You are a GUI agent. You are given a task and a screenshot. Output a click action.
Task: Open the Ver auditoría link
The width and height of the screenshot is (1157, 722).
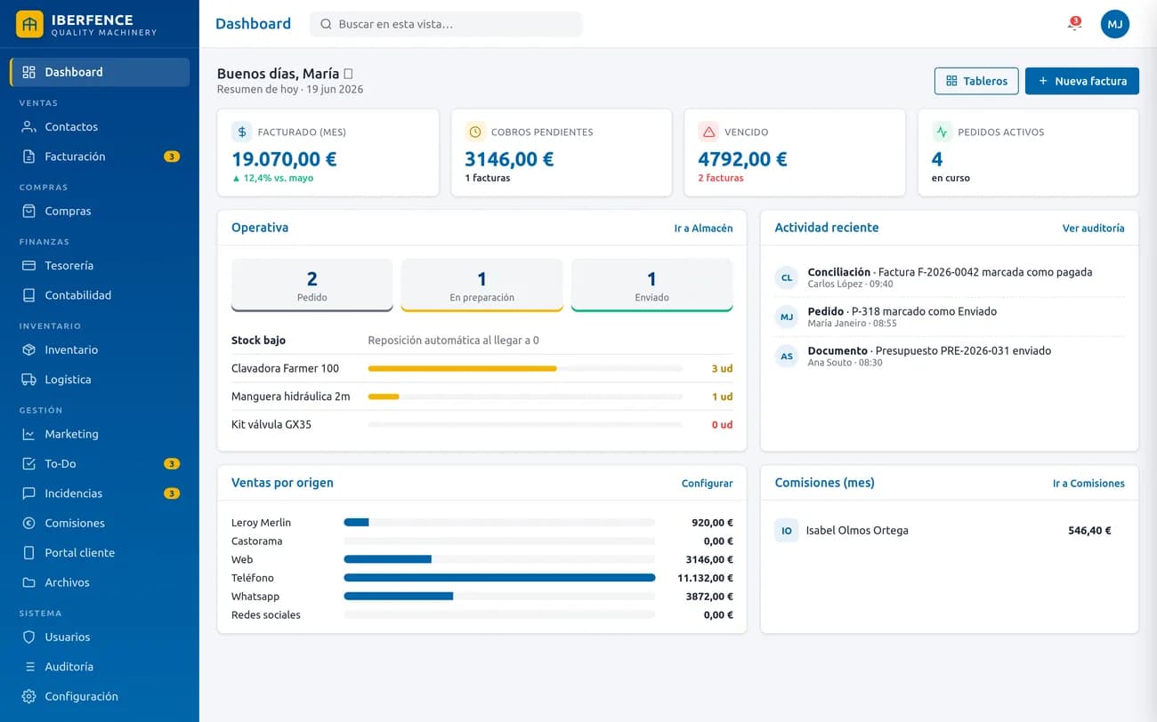[x=1093, y=229]
